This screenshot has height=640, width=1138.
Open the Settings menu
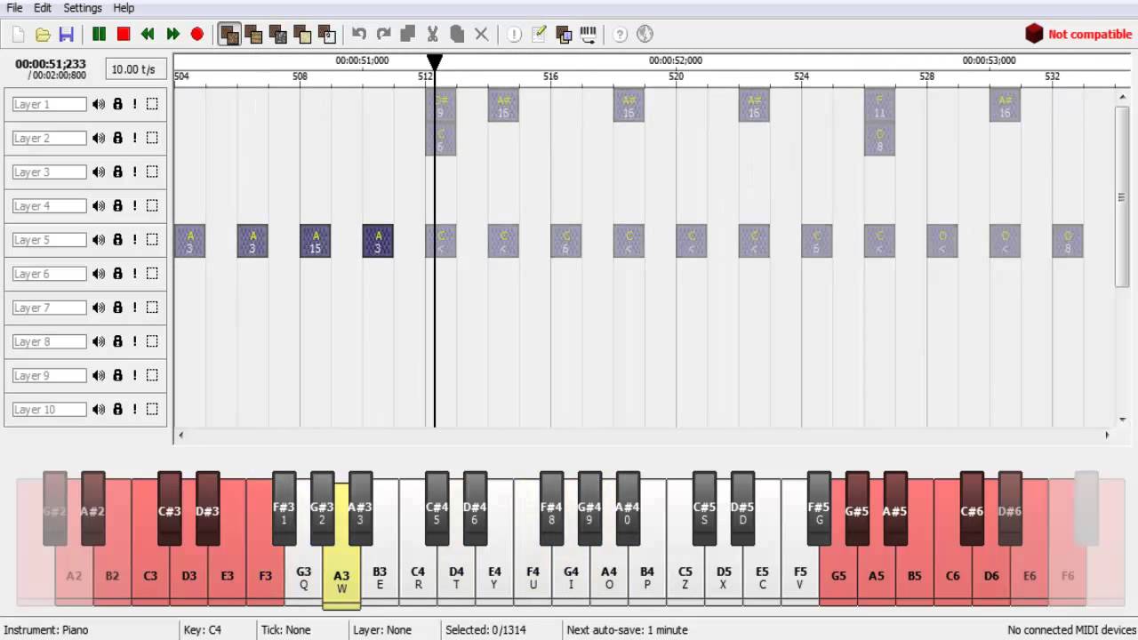[83, 8]
